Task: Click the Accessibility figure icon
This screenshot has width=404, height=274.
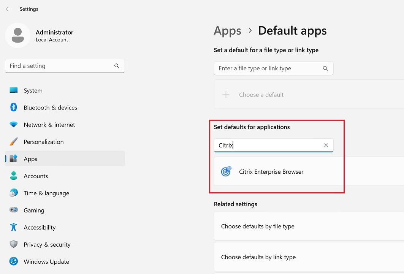Action: point(14,228)
